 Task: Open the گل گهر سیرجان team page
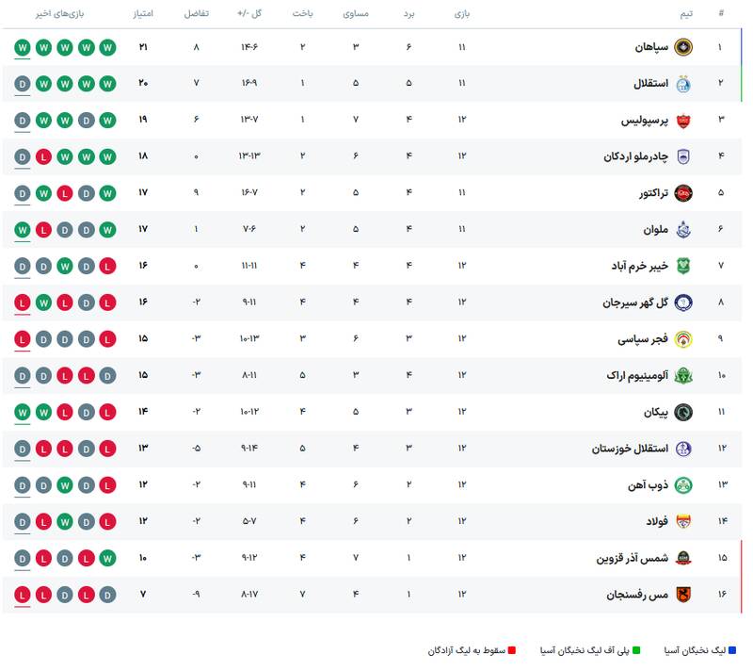pos(635,303)
